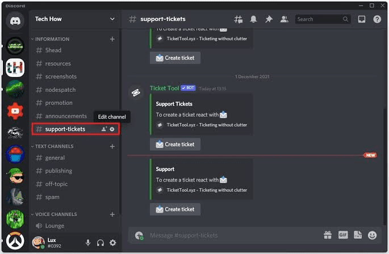
Task: Open the emoji picker smiley
Action: click(372, 235)
